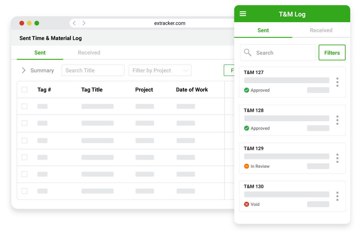Open the Filter by Project dropdown
Viewport: 358px width, 235px height.
click(160, 70)
